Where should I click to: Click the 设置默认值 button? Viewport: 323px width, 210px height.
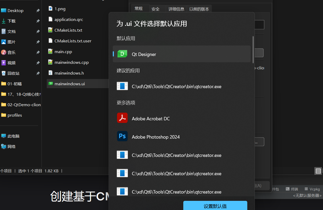[x=215, y=206]
